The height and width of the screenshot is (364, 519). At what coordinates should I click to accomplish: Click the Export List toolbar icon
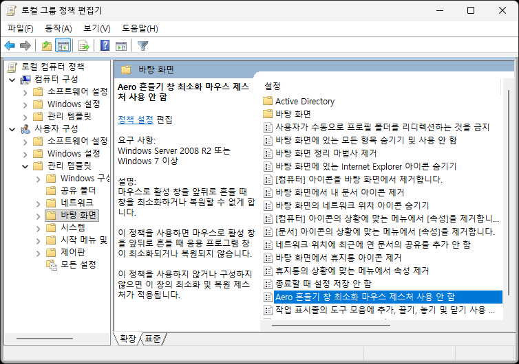tap(84, 46)
